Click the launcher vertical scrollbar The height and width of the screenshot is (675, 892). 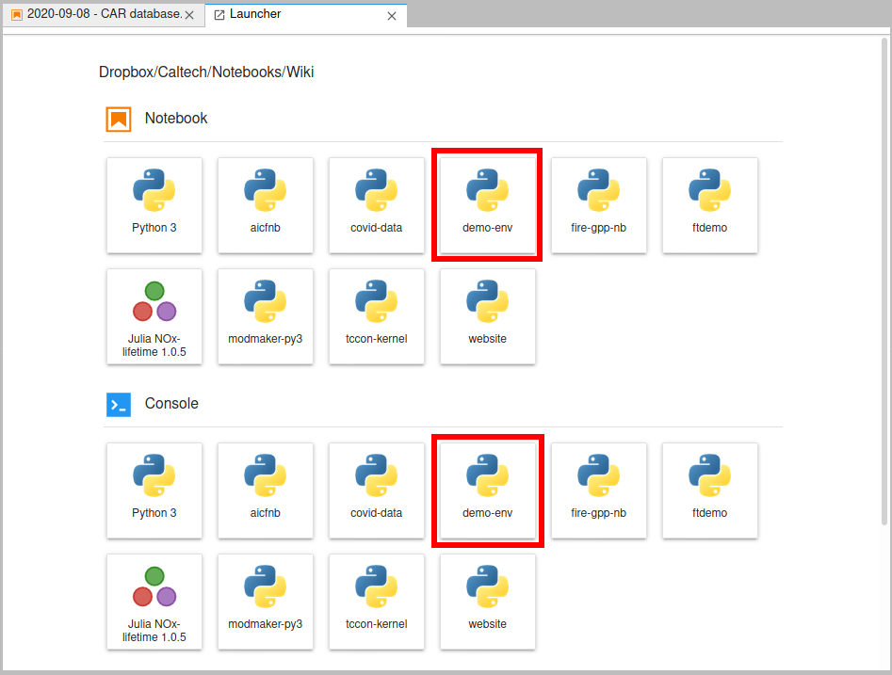click(x=884, y=281)
